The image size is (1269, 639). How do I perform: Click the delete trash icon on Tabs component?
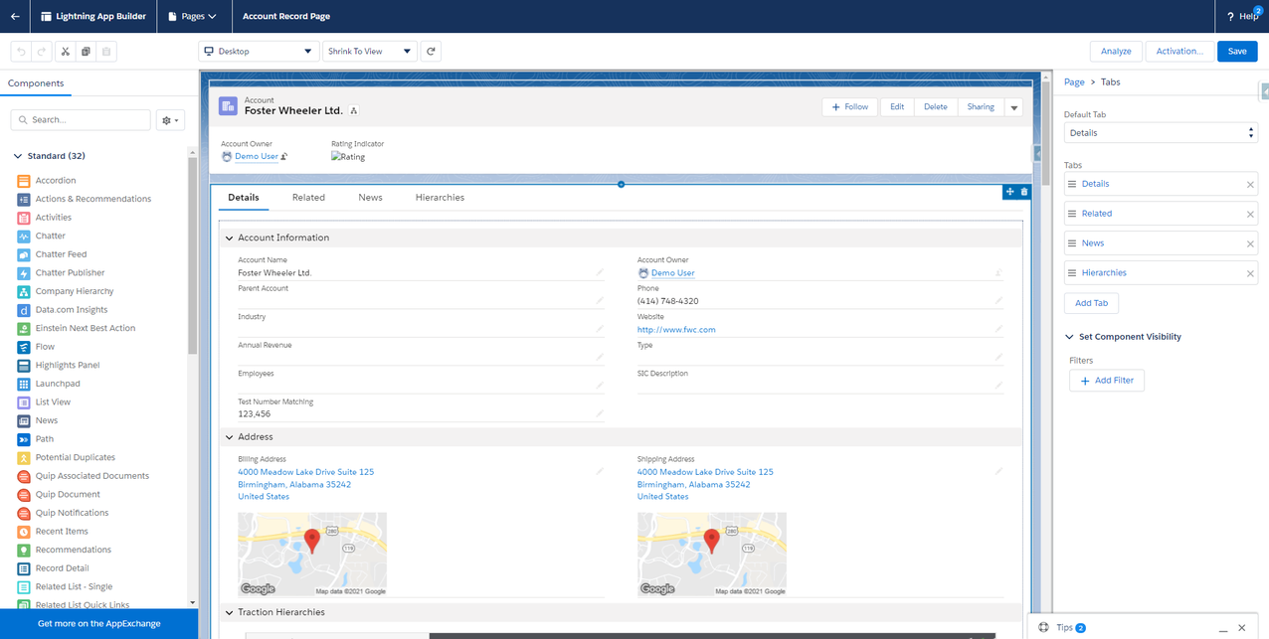point(1024,192)
